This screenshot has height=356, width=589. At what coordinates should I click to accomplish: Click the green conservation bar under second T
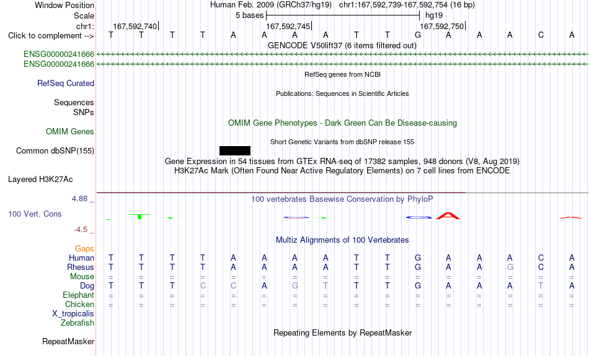pyautogui.click(x=139, y=217)
